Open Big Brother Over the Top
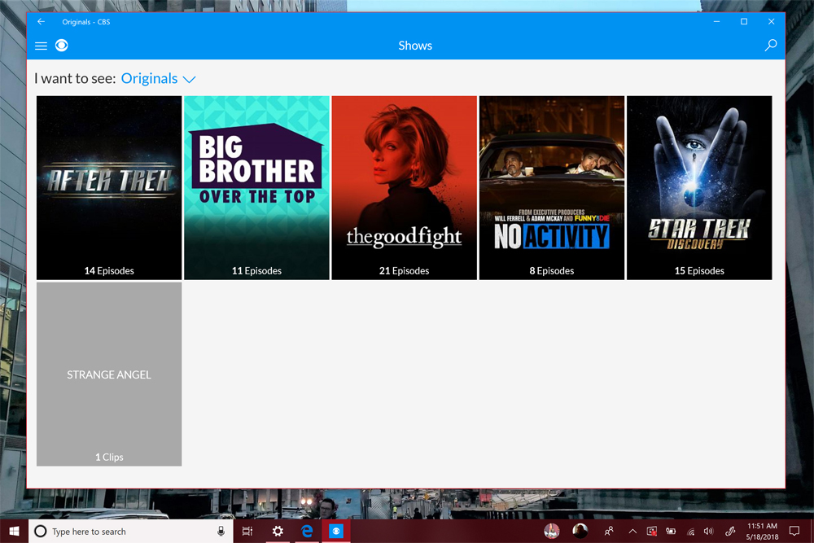 point(256,187)
